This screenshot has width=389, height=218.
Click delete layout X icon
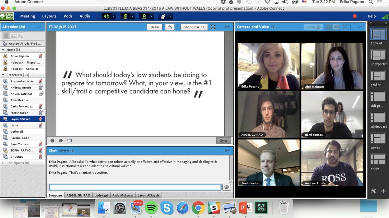coord(373,191)
